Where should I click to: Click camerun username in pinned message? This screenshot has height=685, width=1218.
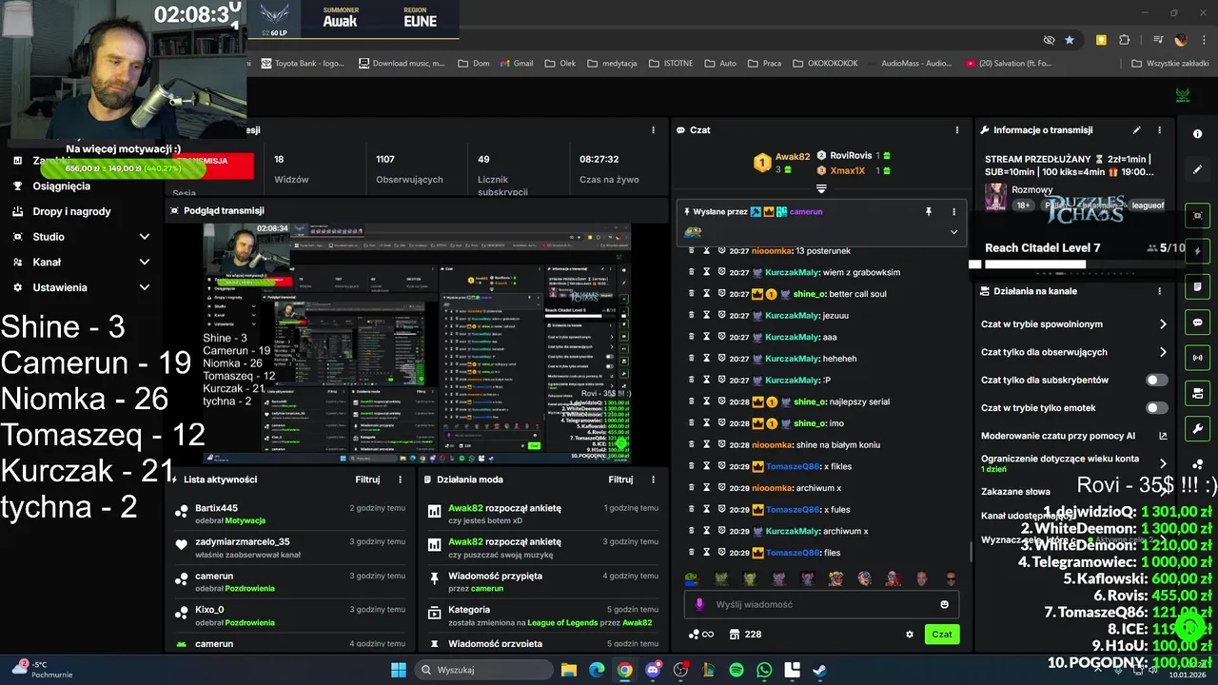coord(806,211)
